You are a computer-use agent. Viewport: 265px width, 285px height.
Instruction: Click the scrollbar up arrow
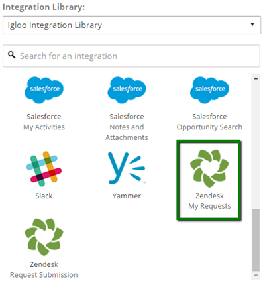click(x=256, y=78)
